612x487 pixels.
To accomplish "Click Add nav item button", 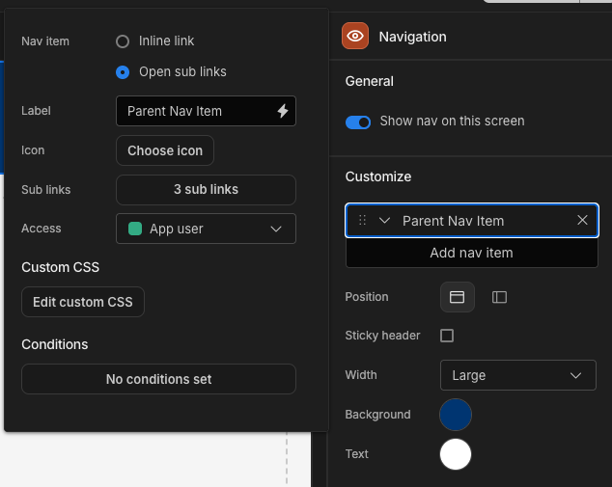I will click(x=471, y=253).
